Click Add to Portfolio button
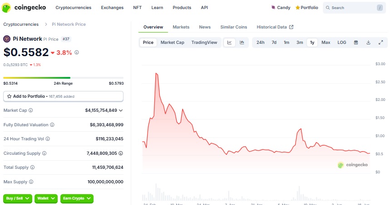This screenshot has width=391, height=205. click(x=63, y=96)
